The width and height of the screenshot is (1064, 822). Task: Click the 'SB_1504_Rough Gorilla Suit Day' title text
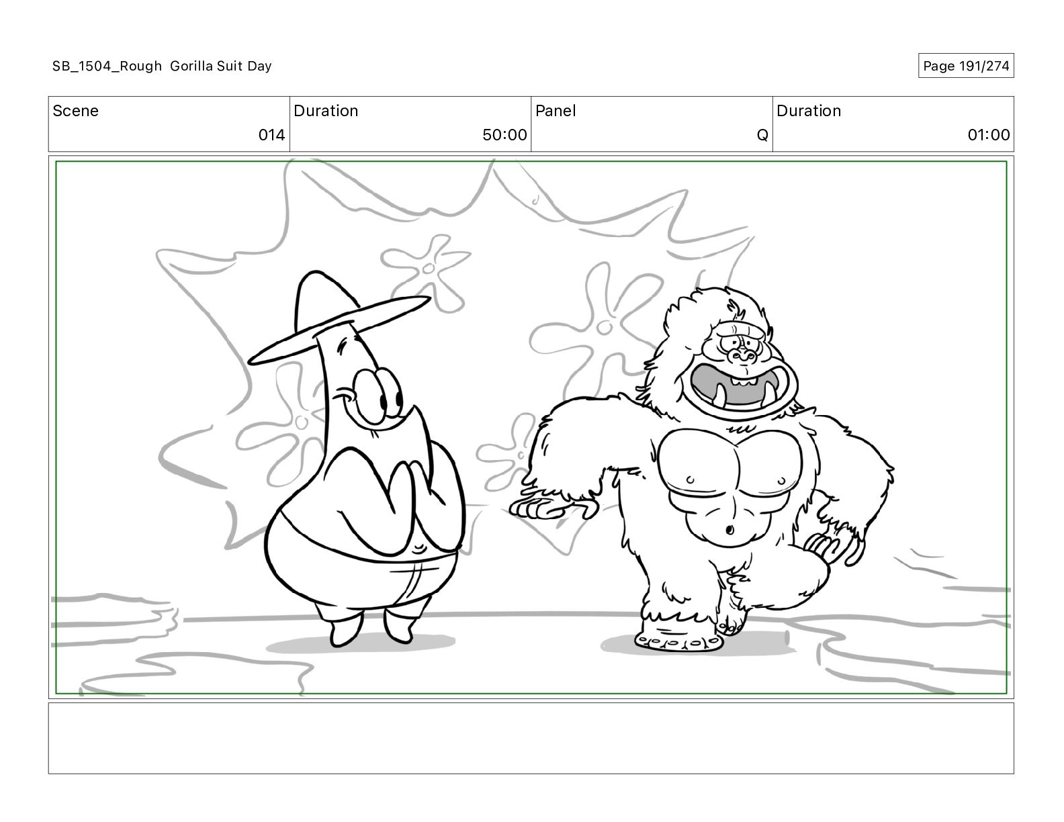[162, 66]
